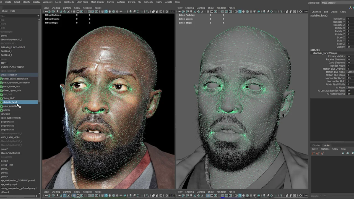Toggle wireframe cube icon in right viewport

[x=236, y=11]
